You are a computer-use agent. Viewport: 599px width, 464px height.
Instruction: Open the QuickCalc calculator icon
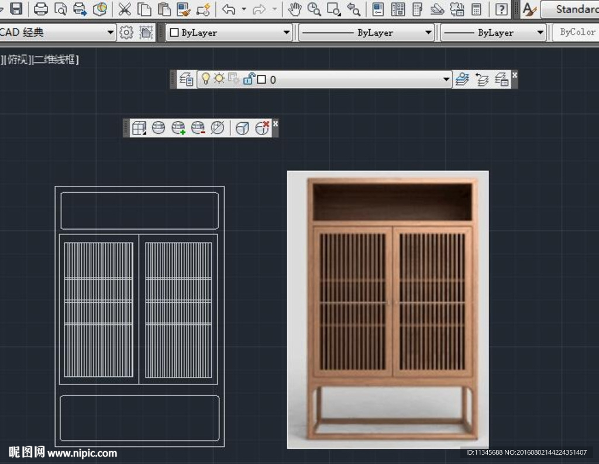tap(476, 8)
